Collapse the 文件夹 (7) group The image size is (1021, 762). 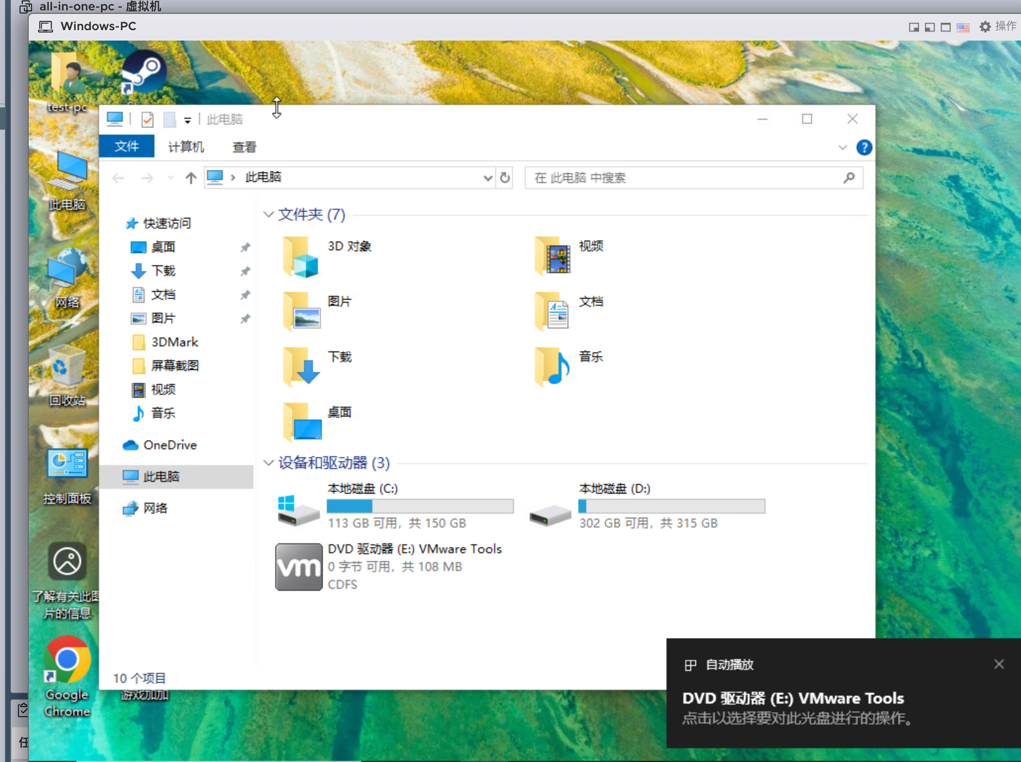[268, 215]
